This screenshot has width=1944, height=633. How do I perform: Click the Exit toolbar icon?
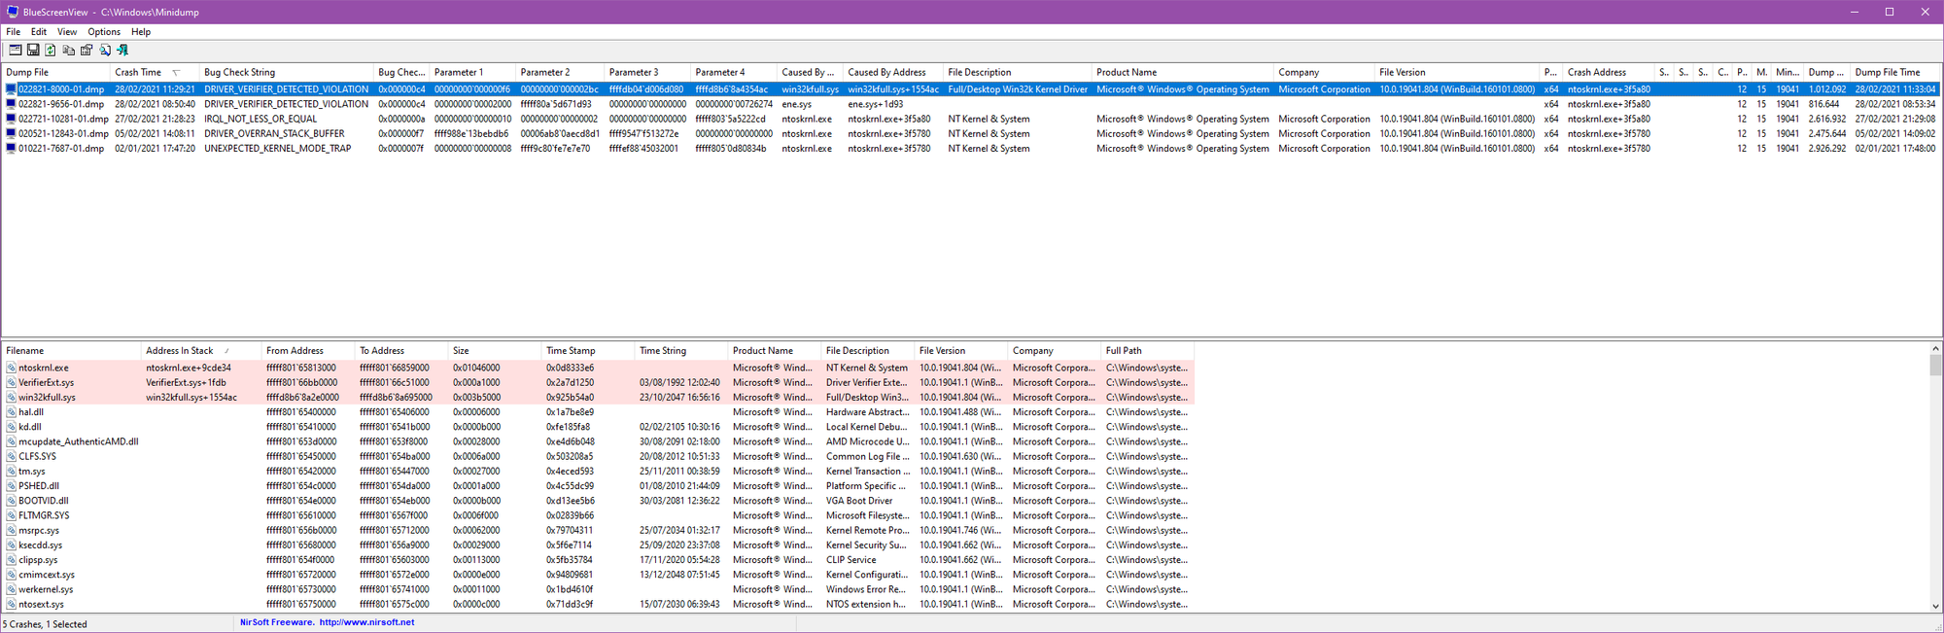(122, 50)
